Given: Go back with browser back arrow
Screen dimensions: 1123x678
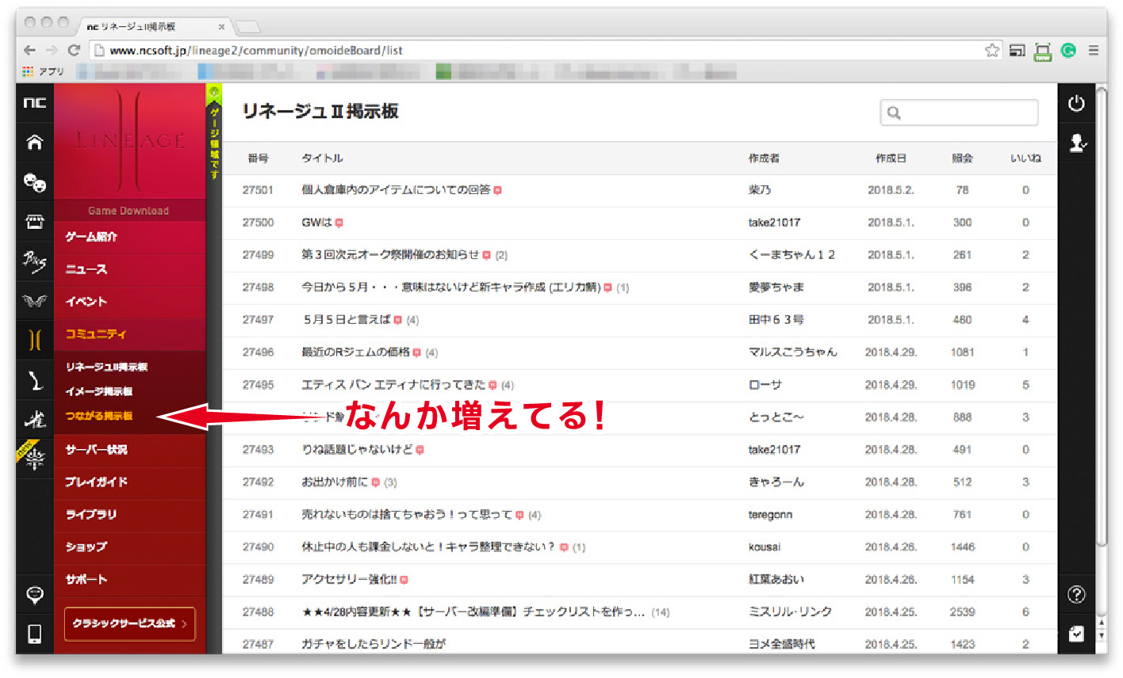Looking at the screenshot, I should [29, 50].
